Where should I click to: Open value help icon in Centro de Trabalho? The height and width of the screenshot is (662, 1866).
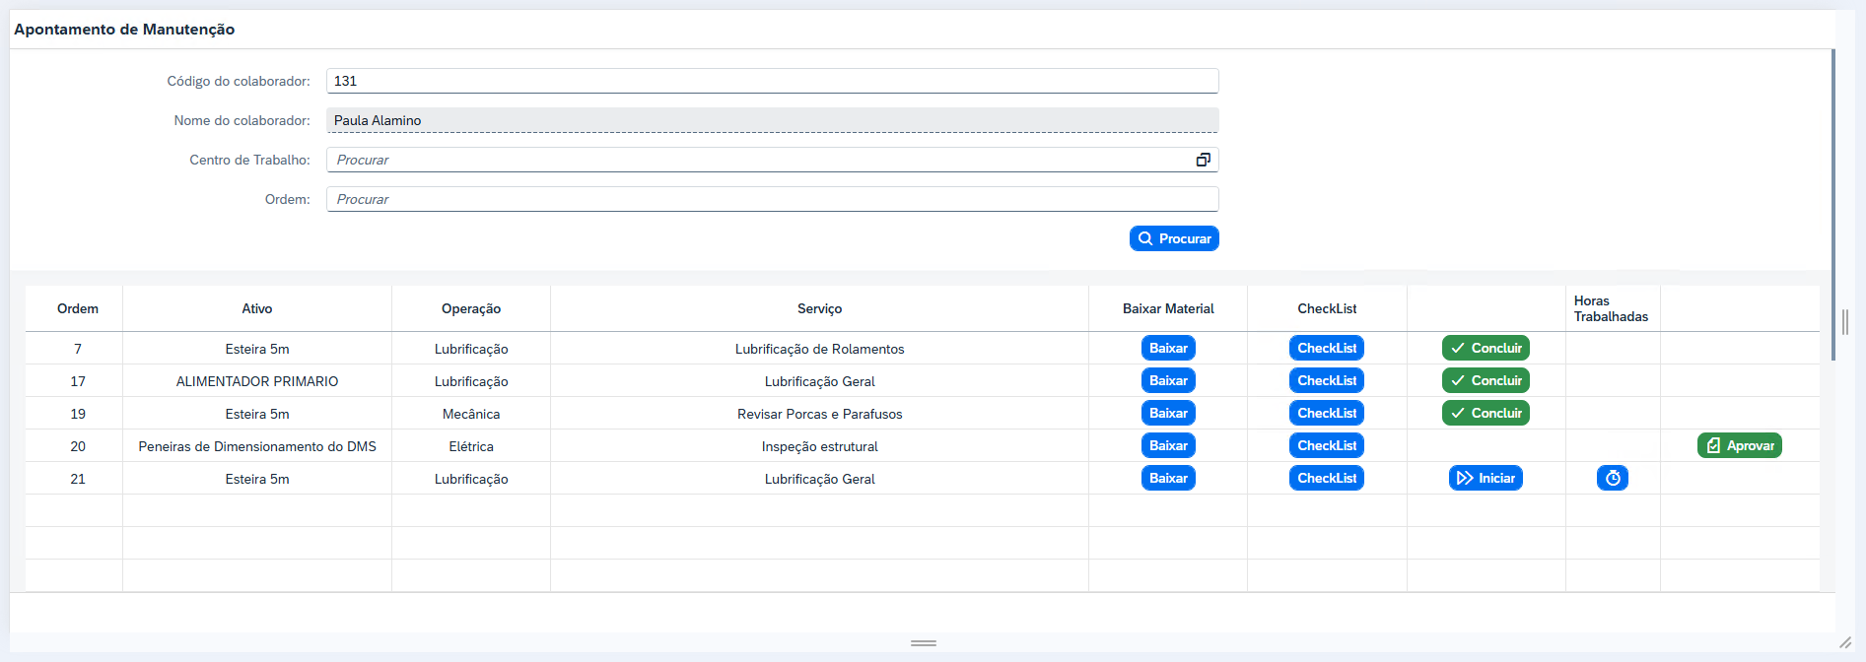pyautogui.click(x=1203, y=160)
